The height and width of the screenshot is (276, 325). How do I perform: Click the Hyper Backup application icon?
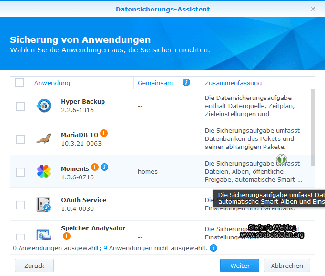pos(44,106)
